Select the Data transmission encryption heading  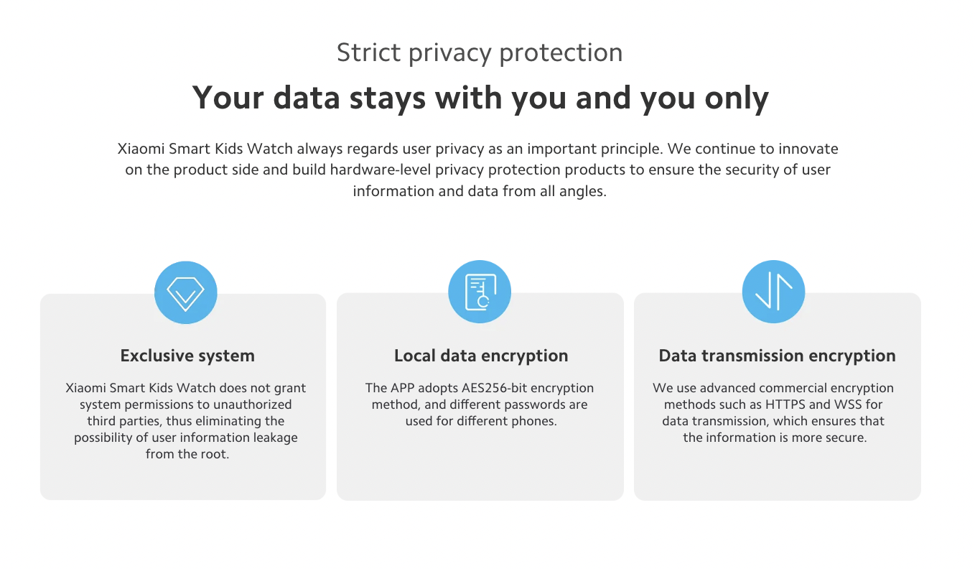click(778, 356)
